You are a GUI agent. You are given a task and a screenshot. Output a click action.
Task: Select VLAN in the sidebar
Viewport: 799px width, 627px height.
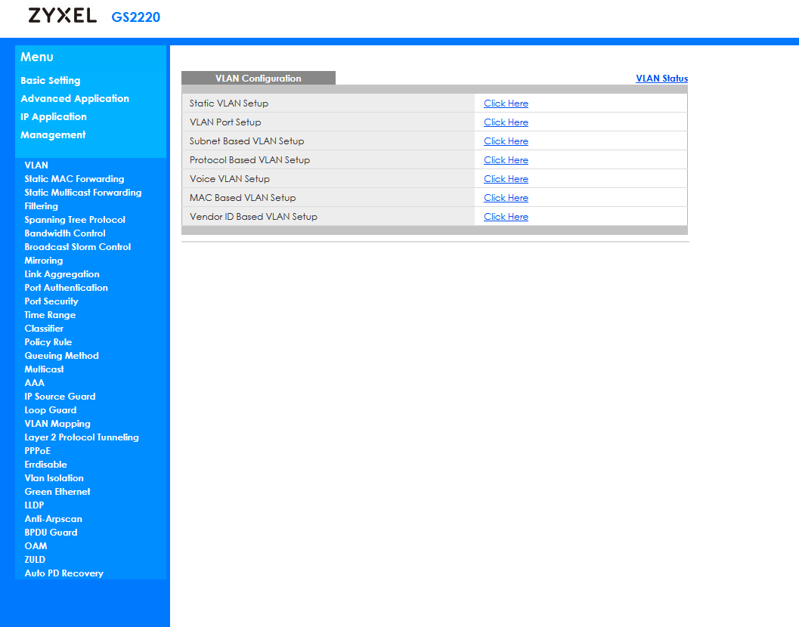tap(36, 165)
